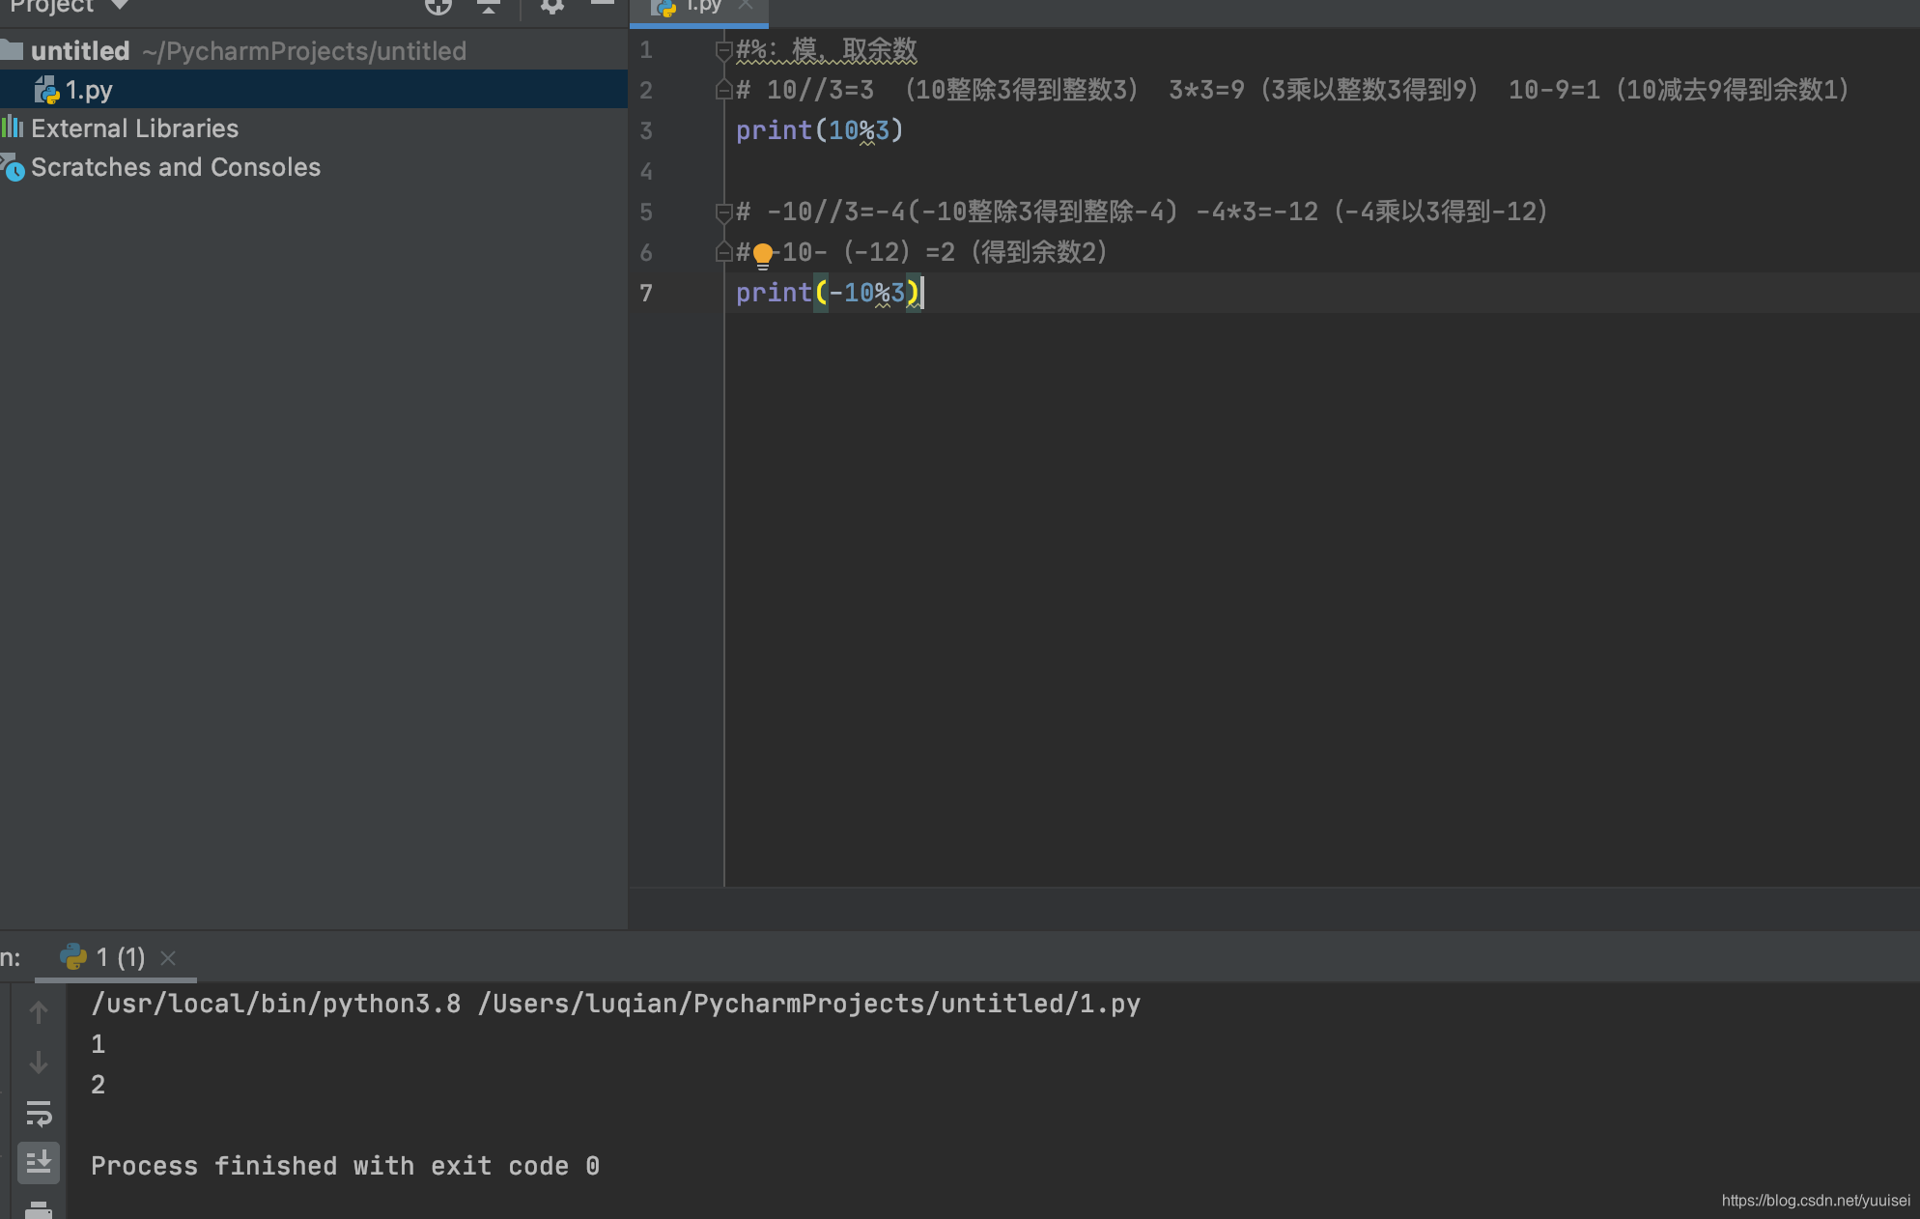Click the comment starting '# -10//3=-4'

(1142, 212)
